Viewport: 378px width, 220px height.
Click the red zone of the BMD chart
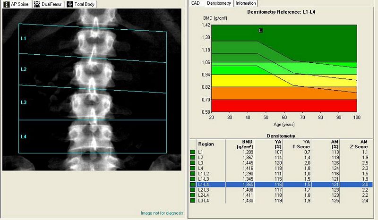tap(283, 106)
